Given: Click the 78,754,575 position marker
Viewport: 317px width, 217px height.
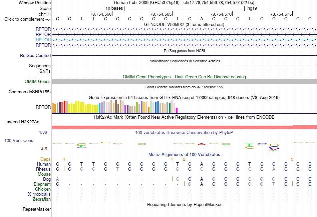Looking at the screenshot, I should coord(281,14).
